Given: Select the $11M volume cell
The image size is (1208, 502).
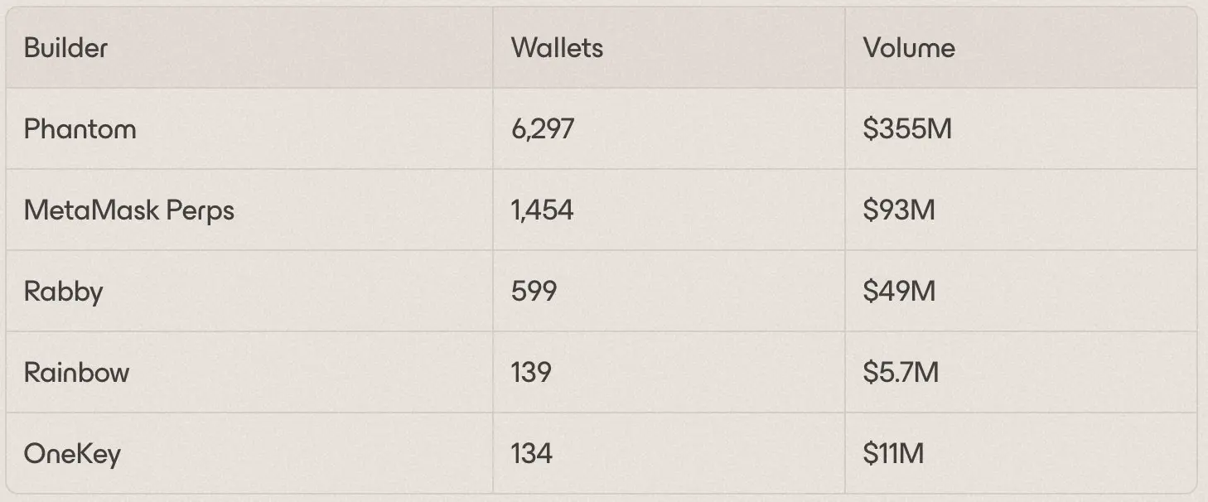Looking at the screenshot, I should pyautogui.click(x=893, y=454).
